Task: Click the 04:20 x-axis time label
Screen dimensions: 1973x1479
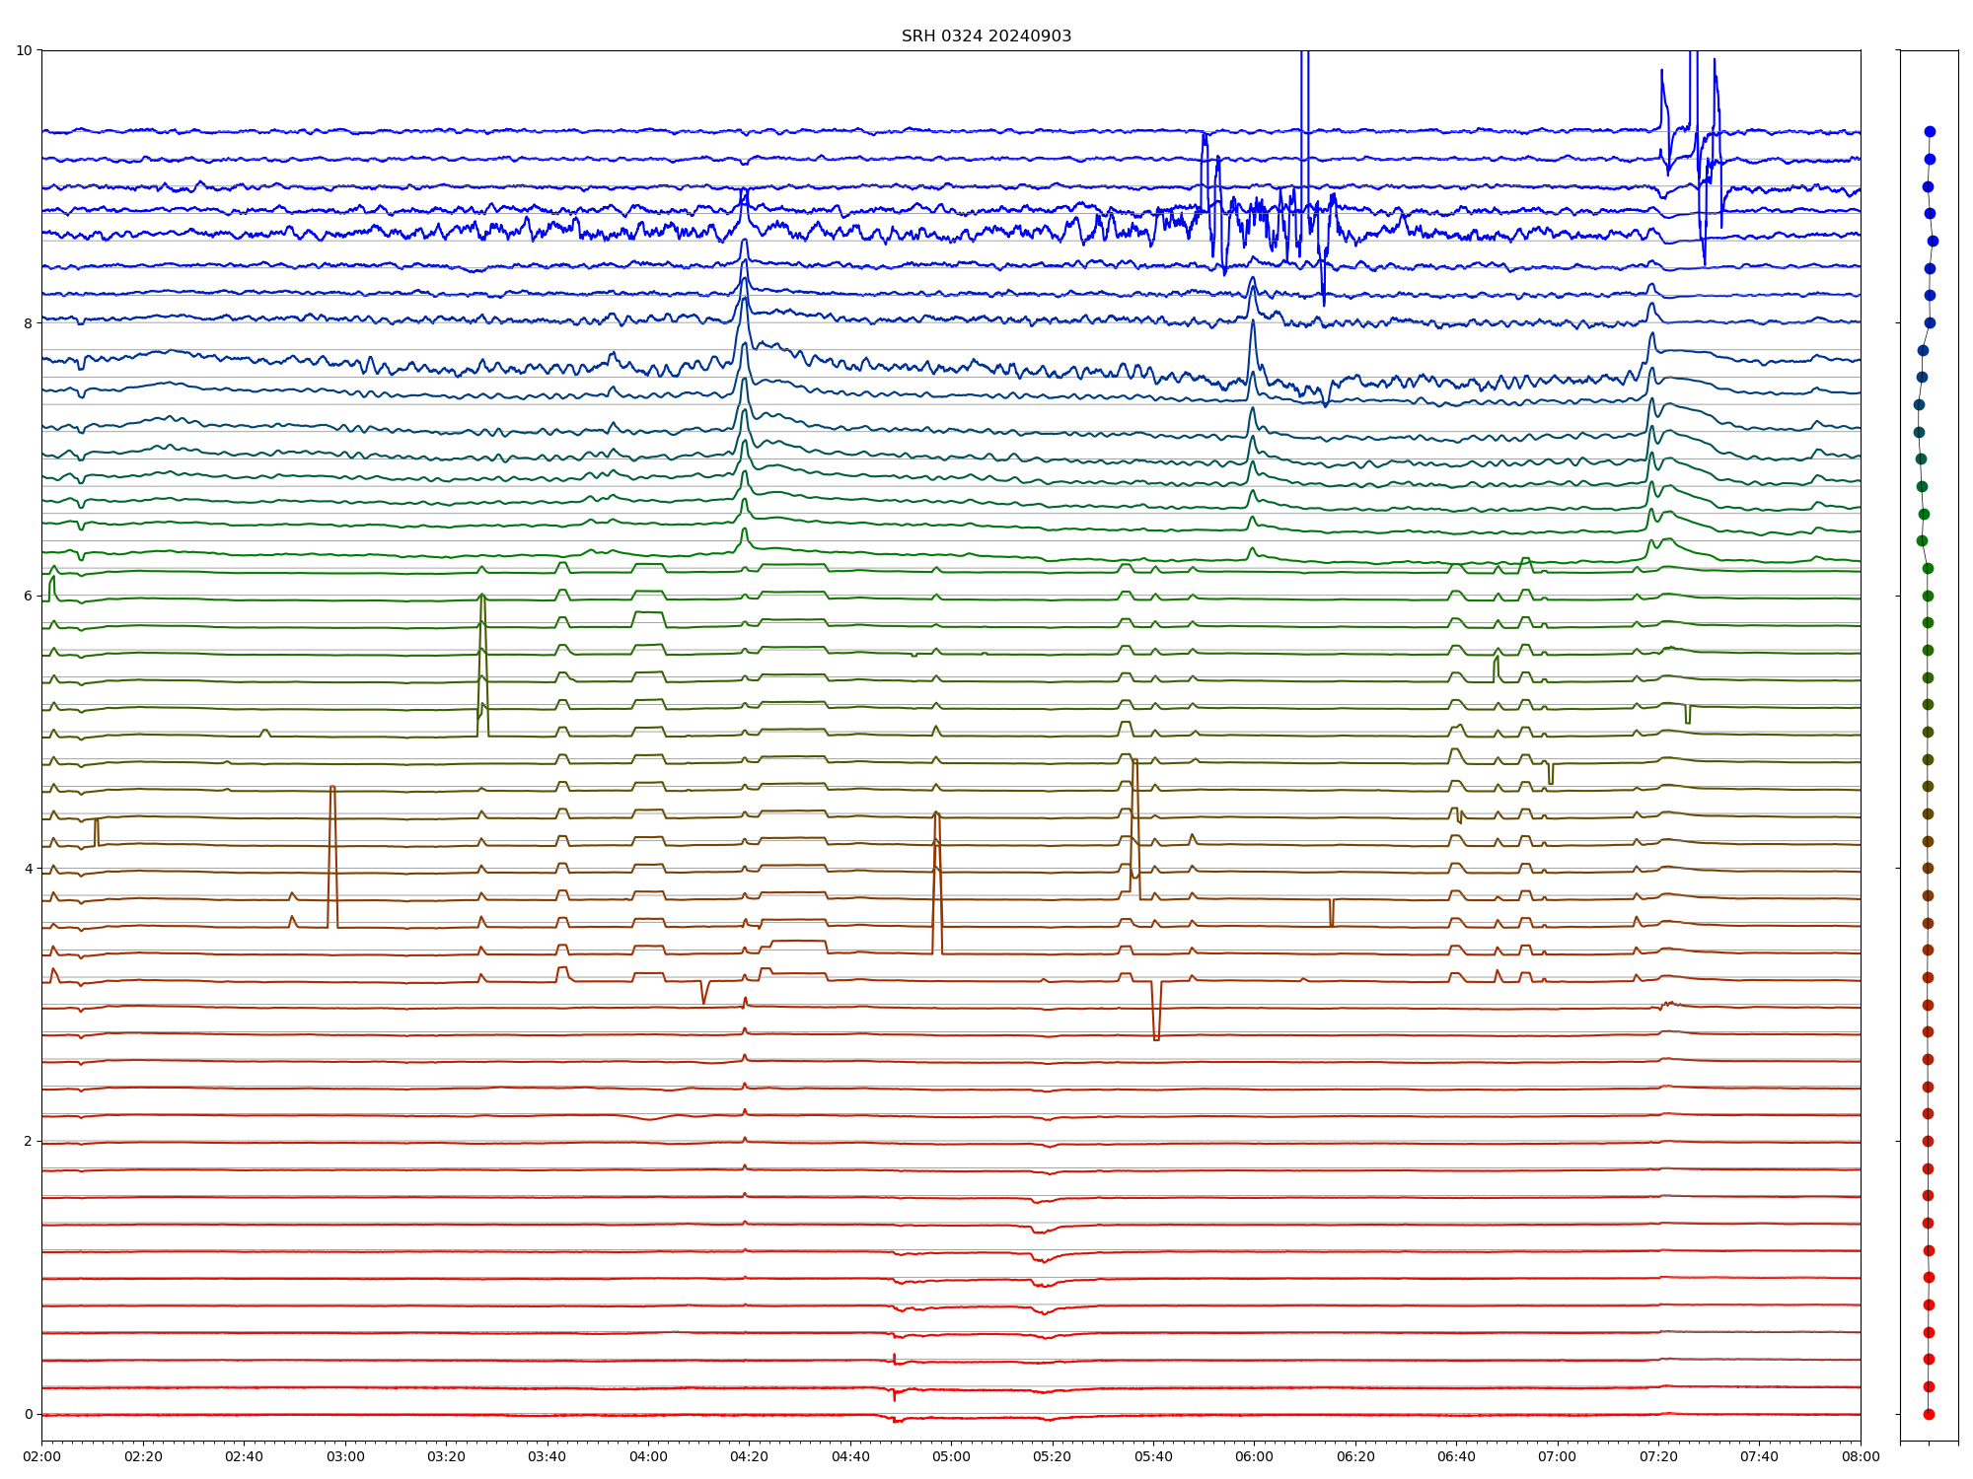Action: tap(749, 1456)
